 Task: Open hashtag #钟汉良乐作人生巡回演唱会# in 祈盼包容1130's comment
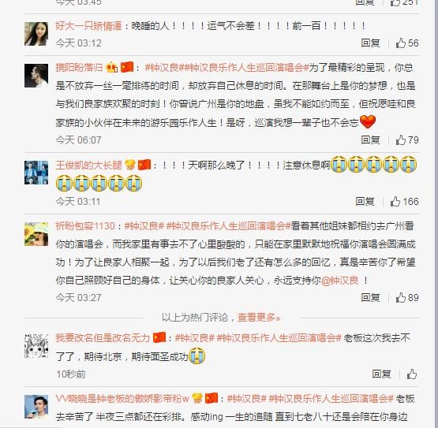[x=229, y=226]
